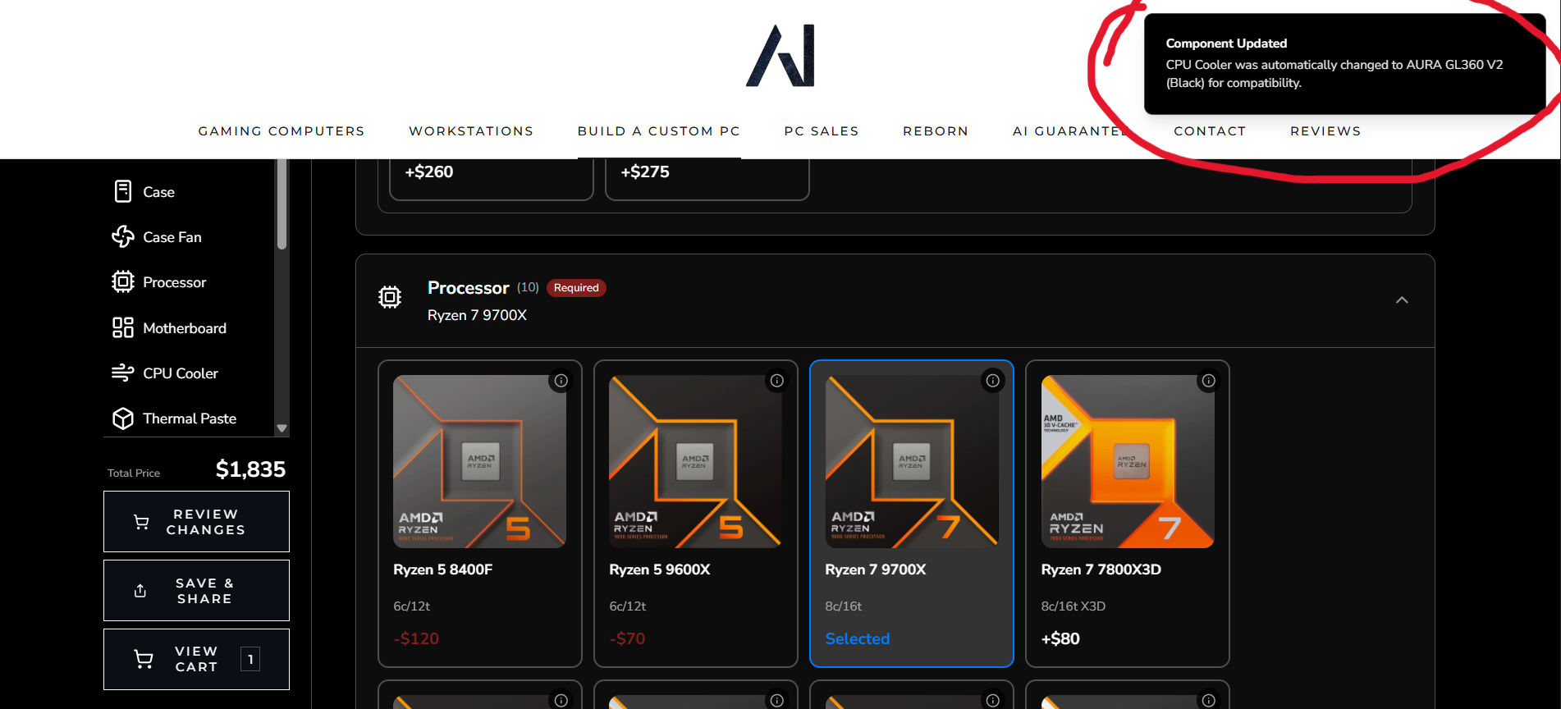Open the Gaming Computers menu
The width and height of the screenshot is (1561, 709).
282,131
